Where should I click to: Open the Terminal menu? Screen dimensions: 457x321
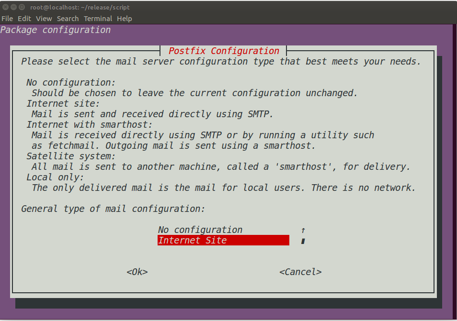(x=98, y=19)
